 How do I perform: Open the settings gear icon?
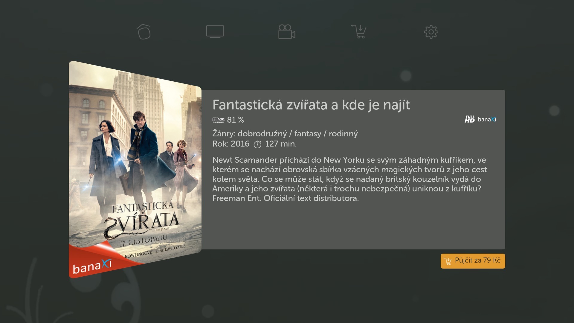431,32
